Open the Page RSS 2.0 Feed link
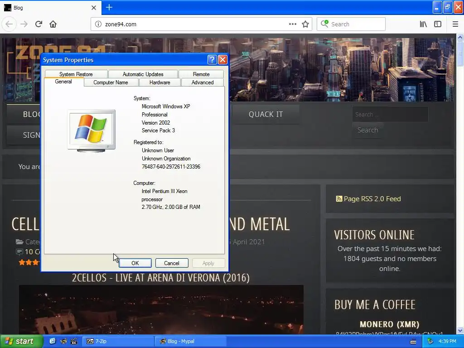The height and width of the screenshot is (348, 464). coord(372,198)
